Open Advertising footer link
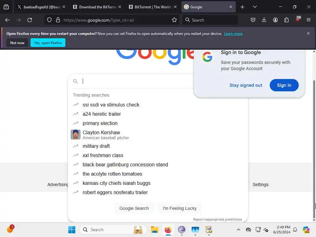Image resolution: width=316 pixels, height=237 pixels. click(58, 185)
